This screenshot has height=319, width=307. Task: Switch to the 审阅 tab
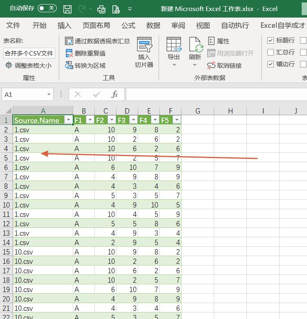pyautogui.click(x=178, y=25)
